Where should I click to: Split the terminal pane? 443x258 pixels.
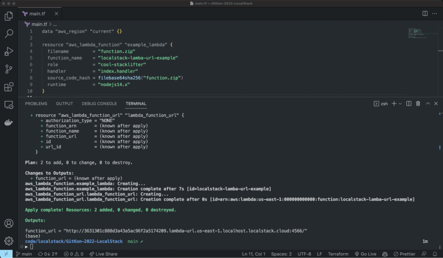click(408, 104)
